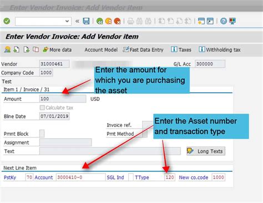
Task: Click the Previous Page navigation icon
Action: coord(170,21)
